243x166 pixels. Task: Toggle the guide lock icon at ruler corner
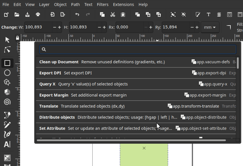(x=17, y=38)
